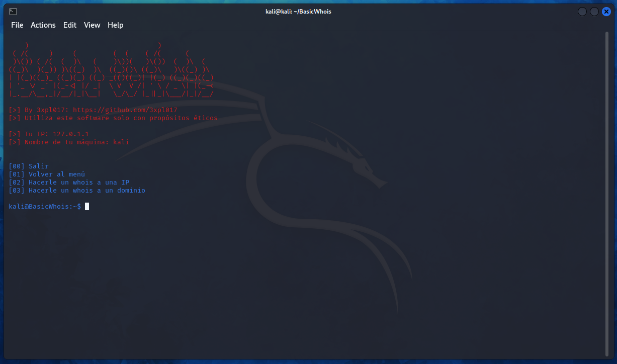Click the 'Utiliza este software' ethics notice
The image size is (617, 364).
(113, 118)
